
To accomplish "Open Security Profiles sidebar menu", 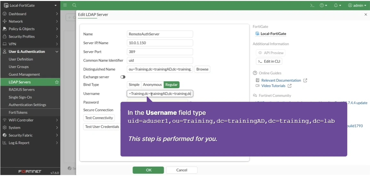I will pyautogui.click(x=30, y=36).
